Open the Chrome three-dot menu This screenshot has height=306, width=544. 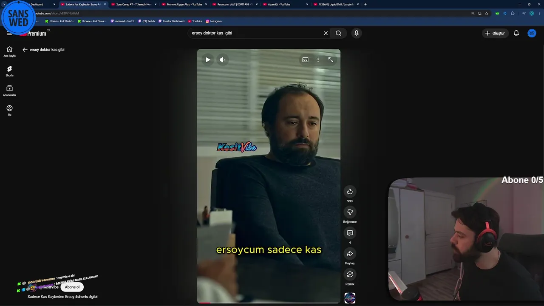point(538,13)
